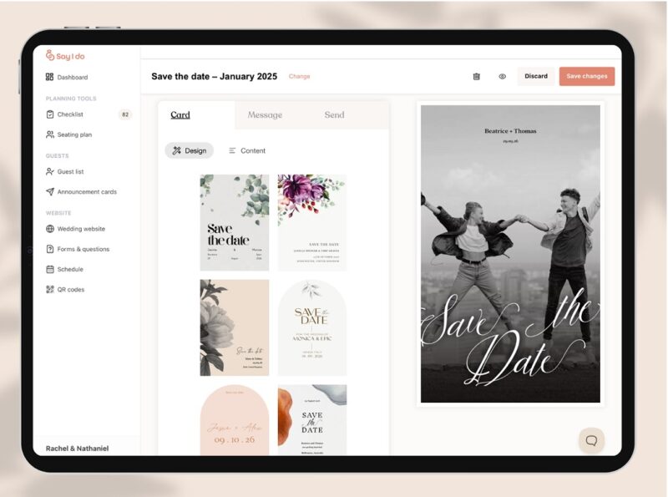Switch to the Content mode

(248, 150)
